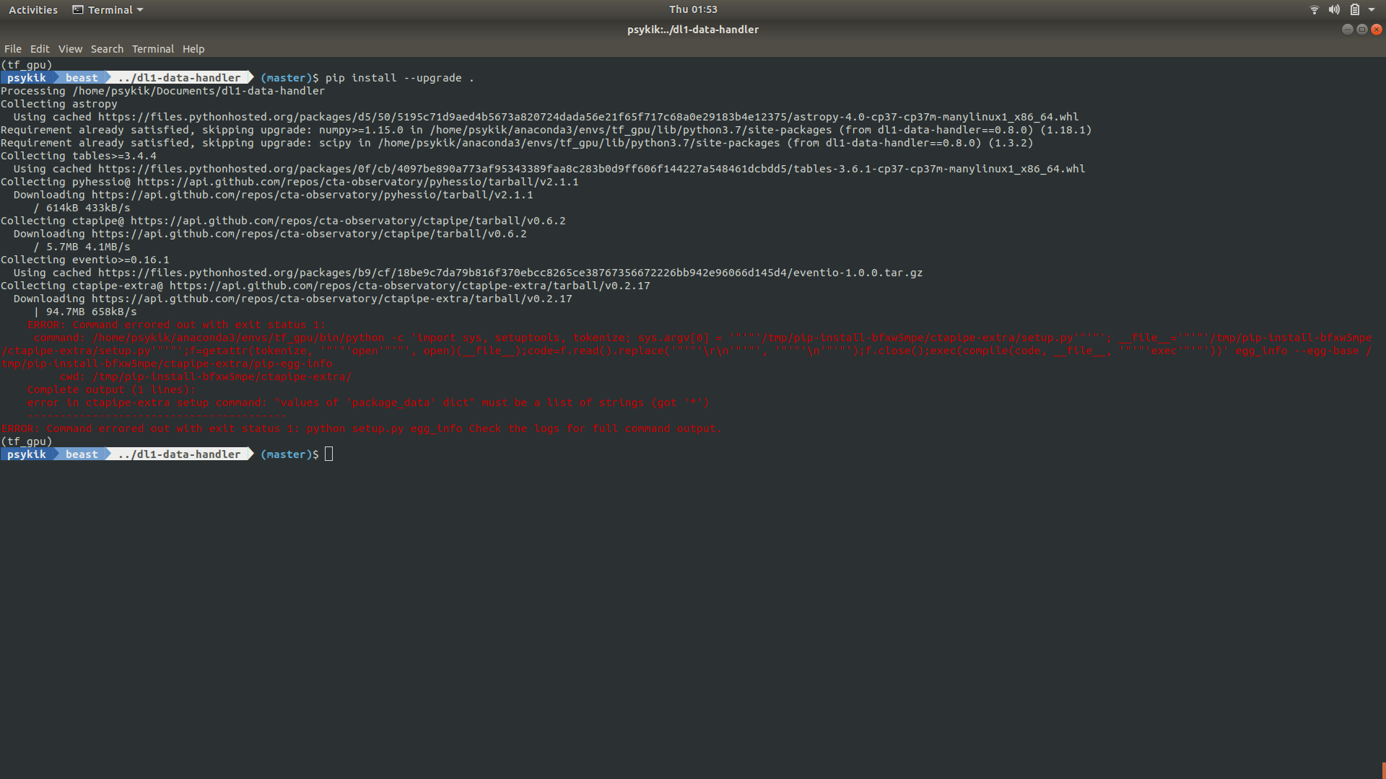The width and height of the screenshot is (1386, 779).
Task: Click the '614kB 433kB/s' progress line
Action: coord(82,208)
